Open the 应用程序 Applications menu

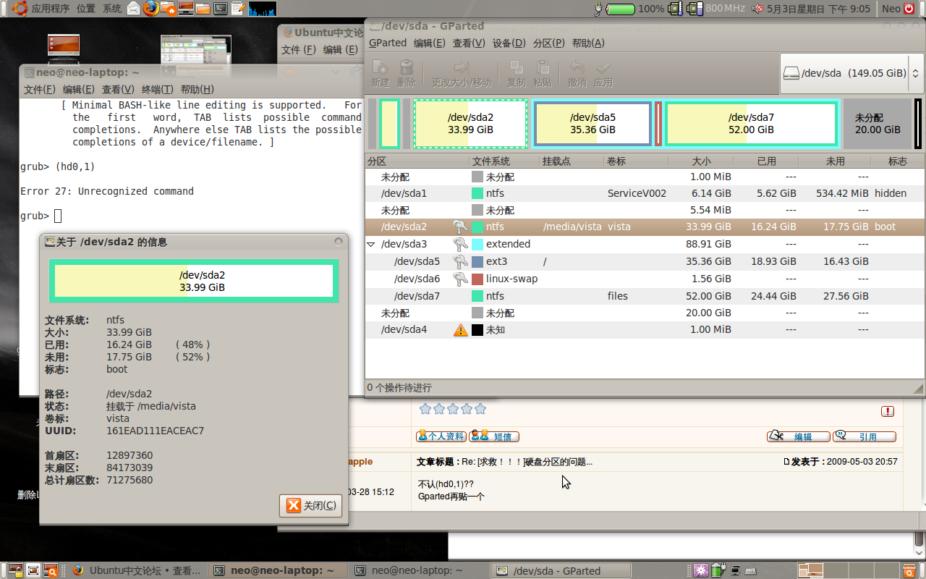[50, 9]
